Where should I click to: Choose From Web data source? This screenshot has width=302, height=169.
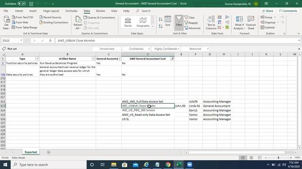pos(20,23)
